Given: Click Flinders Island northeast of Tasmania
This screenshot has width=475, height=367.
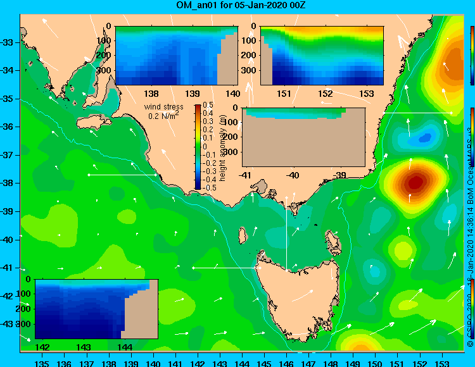Looking at the screenshot, I should coord(333,242).
